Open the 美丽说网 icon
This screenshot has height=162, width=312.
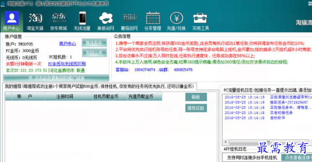point(106,21)
